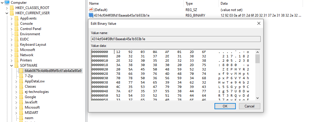Click the REG_BINARY value icon
Screen dimensions: 314x122
[x=91, y=15]
